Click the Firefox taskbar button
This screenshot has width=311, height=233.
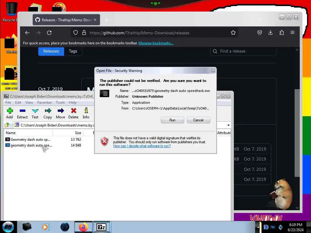(84, 227)
